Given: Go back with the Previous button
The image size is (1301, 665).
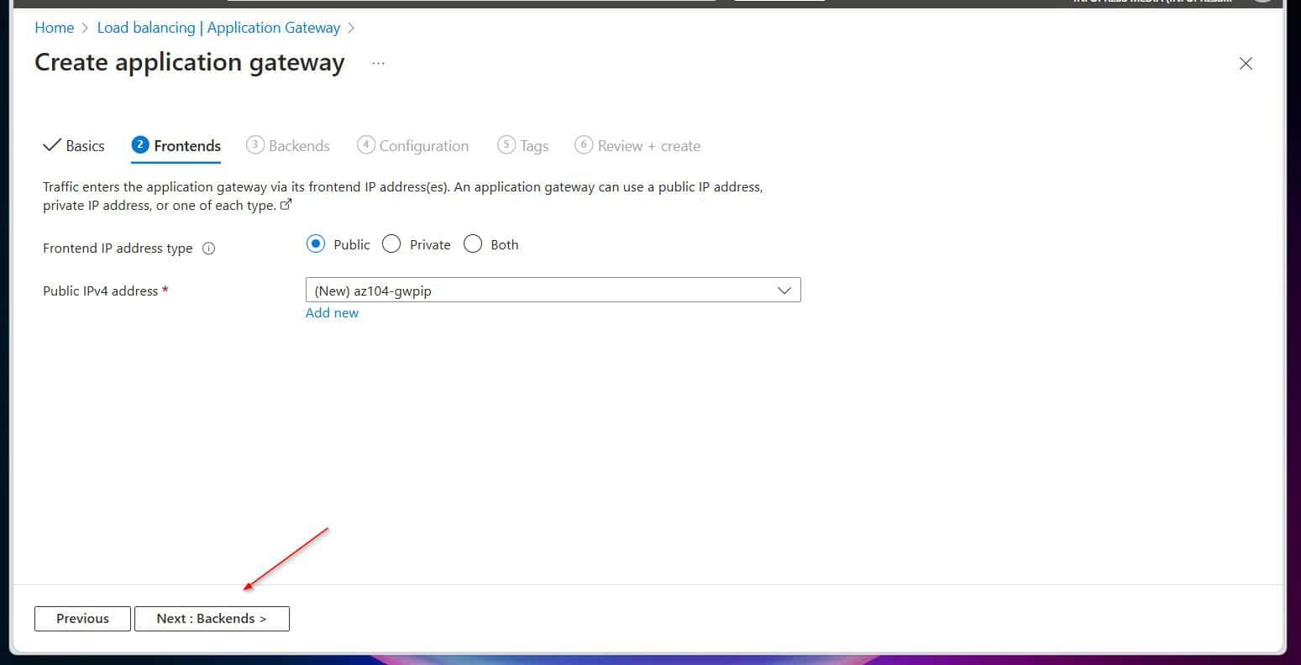Looking at the screenshot, I should coord(82,619).
